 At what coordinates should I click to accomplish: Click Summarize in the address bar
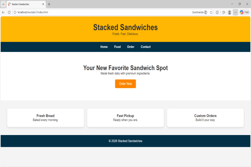click(200, 12)
